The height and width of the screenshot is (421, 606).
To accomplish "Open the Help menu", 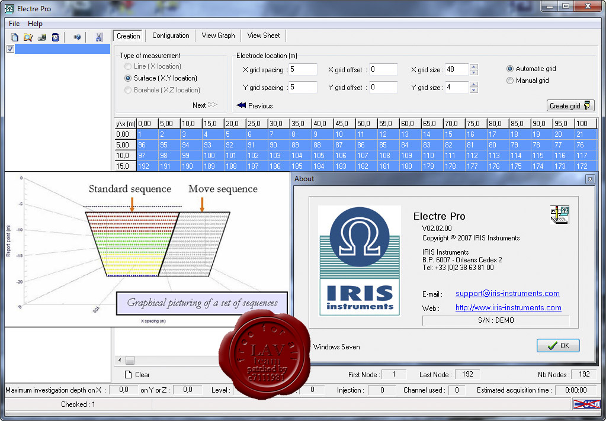I will pos(35,24).
